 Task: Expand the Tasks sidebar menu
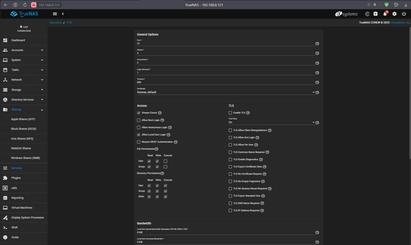24,70
